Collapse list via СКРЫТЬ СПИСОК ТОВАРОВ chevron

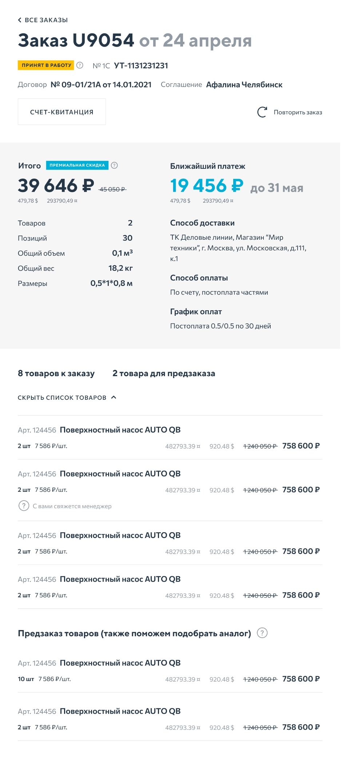[x=114, y=397]
